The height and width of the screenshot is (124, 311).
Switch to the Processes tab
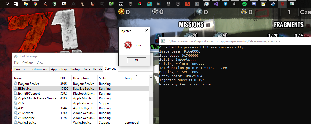[x=21, y=69]
